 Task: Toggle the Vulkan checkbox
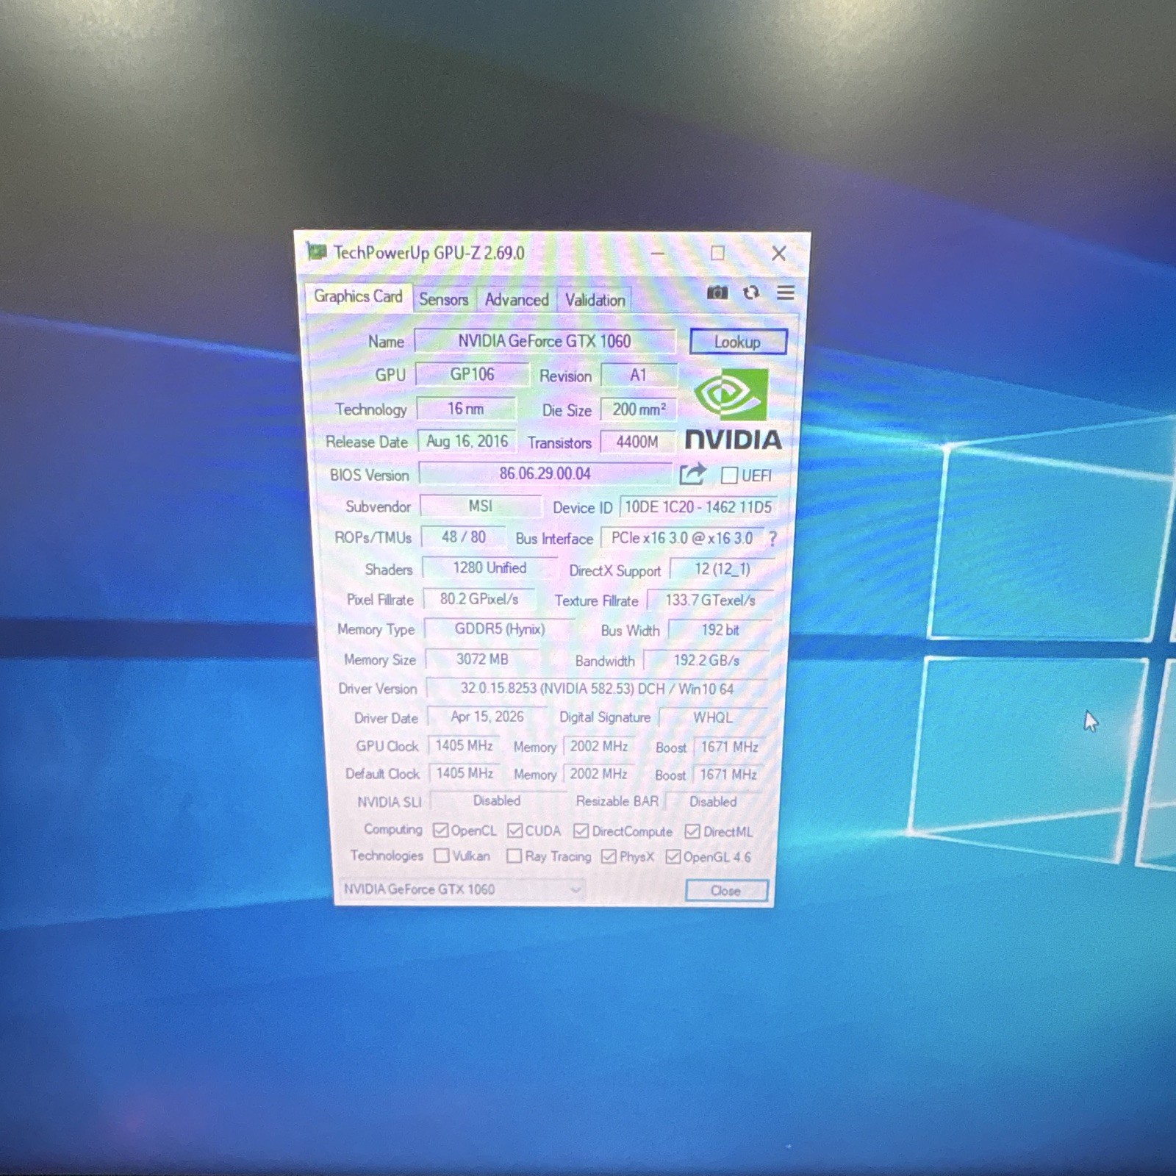441,856
